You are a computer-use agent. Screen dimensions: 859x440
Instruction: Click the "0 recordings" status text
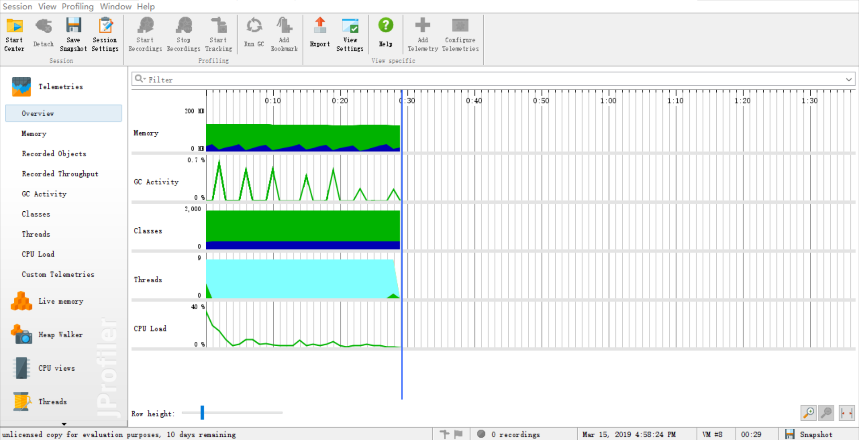tap(515, 434)
